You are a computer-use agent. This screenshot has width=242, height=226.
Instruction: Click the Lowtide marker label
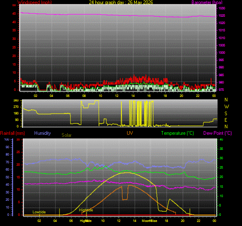(x=39, y=212)
